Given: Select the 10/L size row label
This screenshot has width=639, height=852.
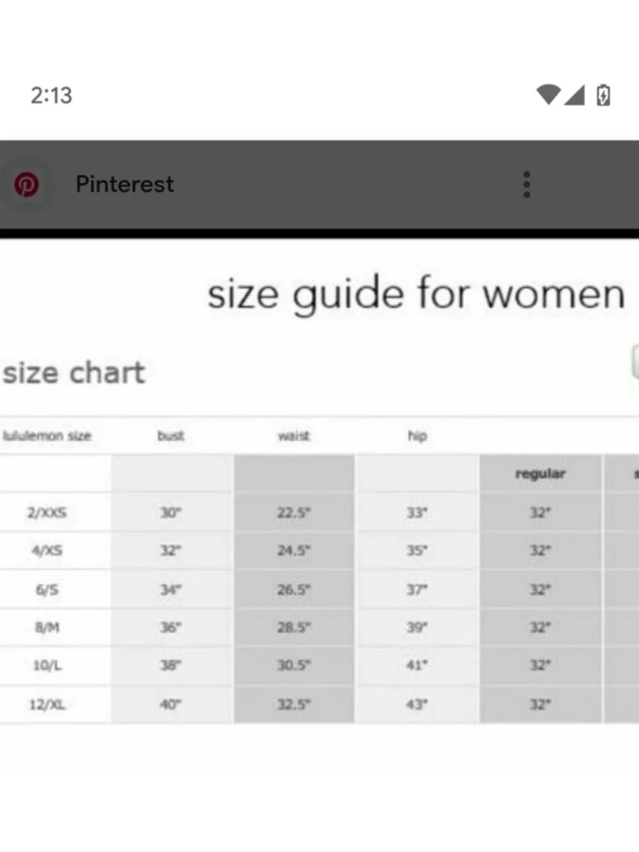Looking at the screenshot, I should [x=47, y=665].
